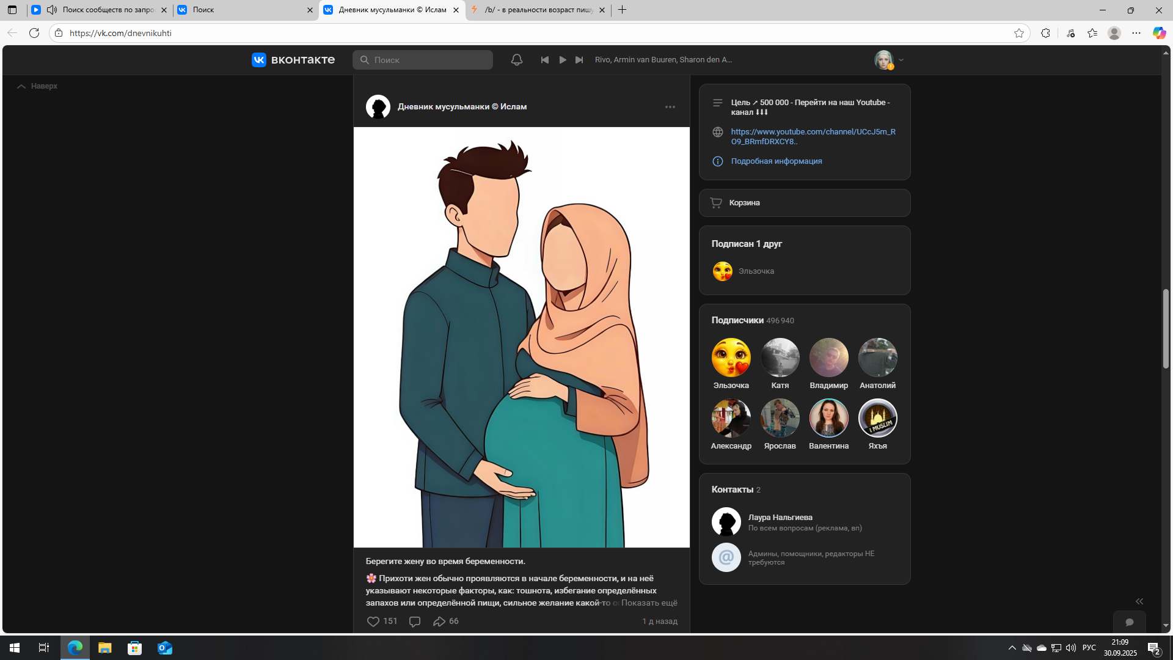The height and width of the screenshot is (660, 1173).
Task: Share the post via arrow icon
Action: coord(439,621)
